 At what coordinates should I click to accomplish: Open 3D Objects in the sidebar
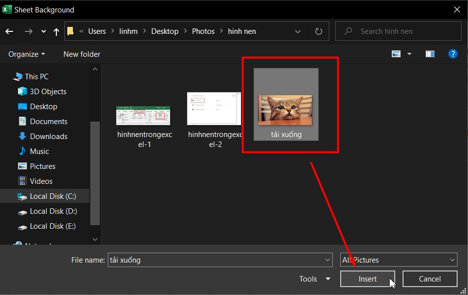click(x=48, y=92)
